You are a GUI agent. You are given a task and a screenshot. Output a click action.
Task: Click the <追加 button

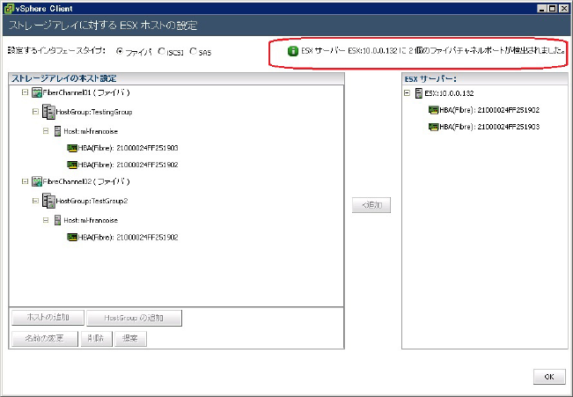click(x=371, y=205)
